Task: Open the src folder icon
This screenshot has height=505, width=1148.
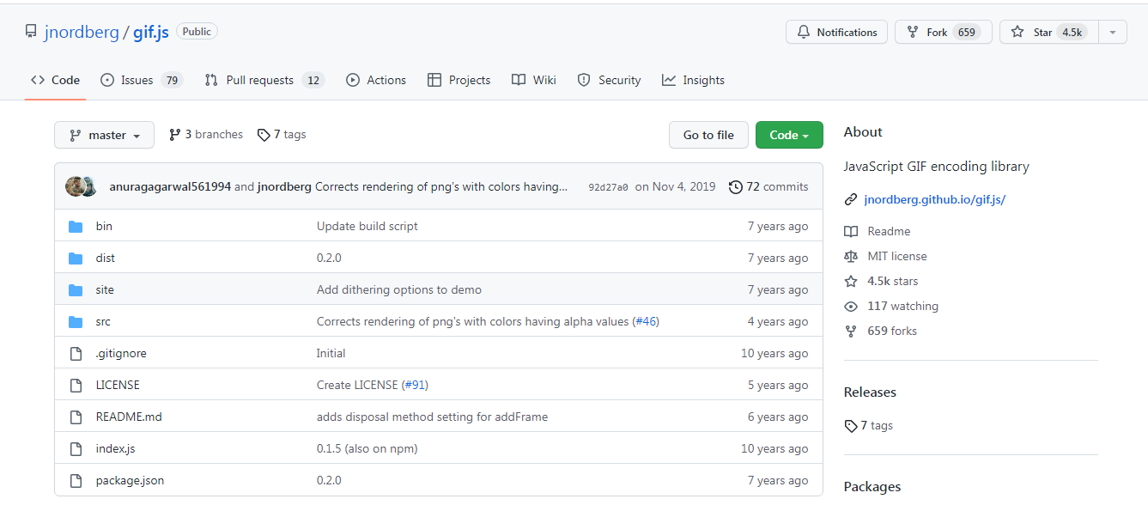Action: pos(76,322)
